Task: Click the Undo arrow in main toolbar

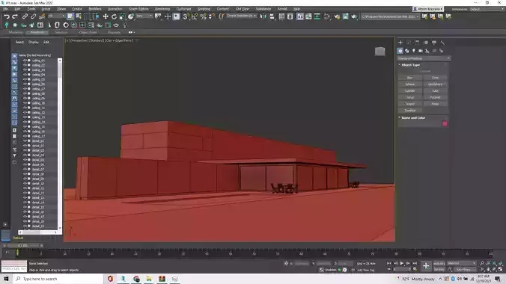Action: pos(7,16)
